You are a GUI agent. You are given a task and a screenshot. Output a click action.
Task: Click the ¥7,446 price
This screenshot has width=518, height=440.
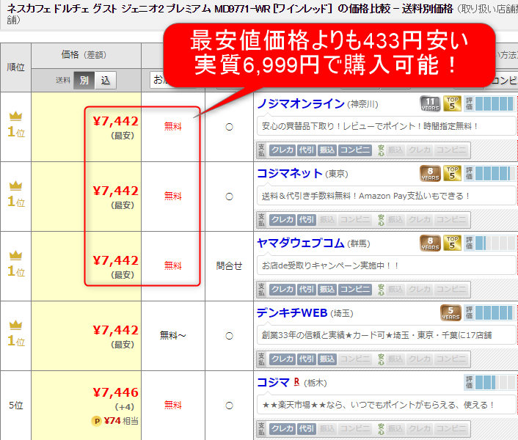click(116, 392)
